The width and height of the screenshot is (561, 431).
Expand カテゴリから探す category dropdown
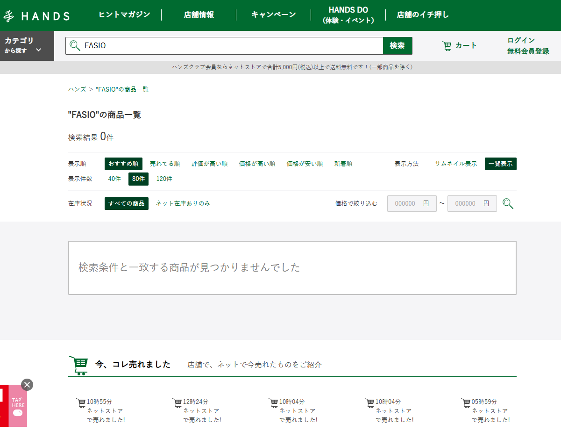click(x=27, y=46)
